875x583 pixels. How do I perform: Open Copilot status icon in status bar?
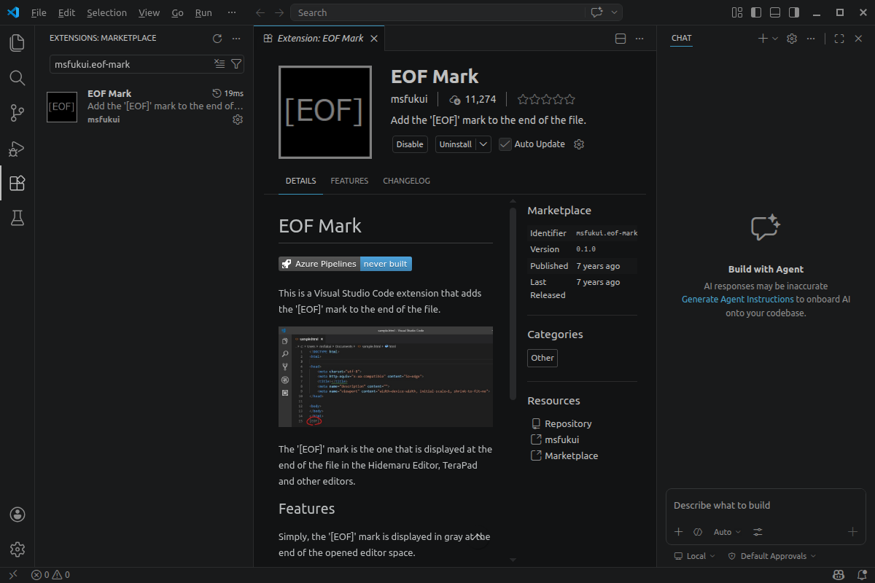pyautogui.click(x=839, y=575)
